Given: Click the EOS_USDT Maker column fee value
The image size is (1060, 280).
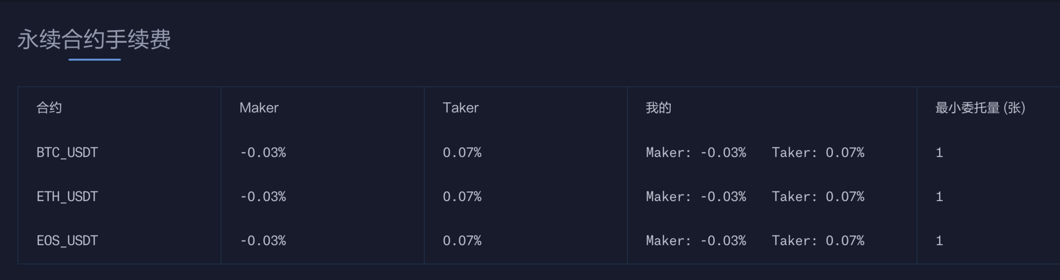Looking at the screenshot, I should point(263,241).
